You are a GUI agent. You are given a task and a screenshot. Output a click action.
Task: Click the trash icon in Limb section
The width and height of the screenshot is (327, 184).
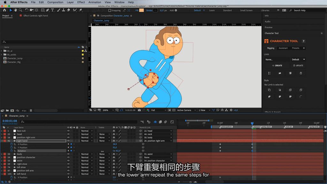pos(301,73)
